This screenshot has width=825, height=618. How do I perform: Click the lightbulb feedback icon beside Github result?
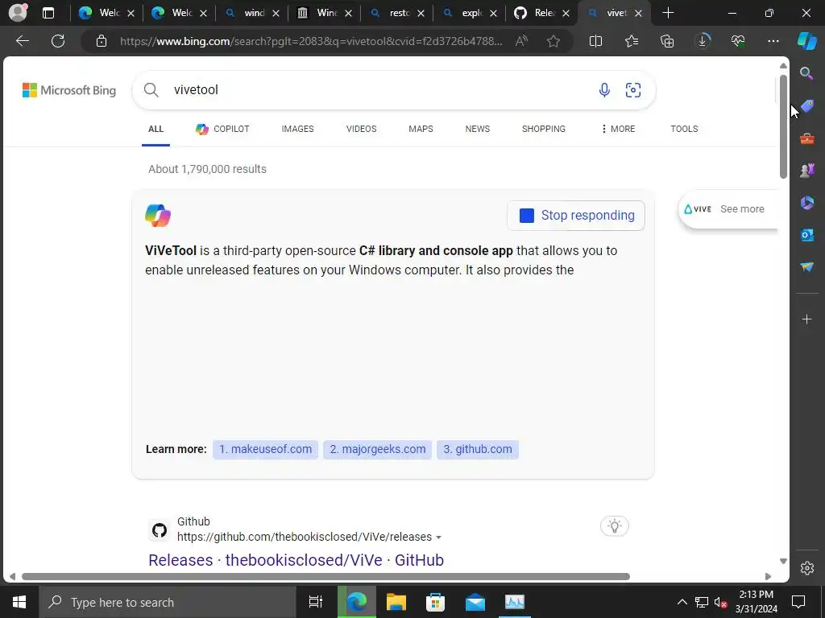[x=615, y=526]
